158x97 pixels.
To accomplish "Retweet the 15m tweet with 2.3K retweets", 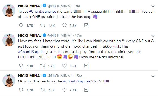I will click(x=43, y=90).
